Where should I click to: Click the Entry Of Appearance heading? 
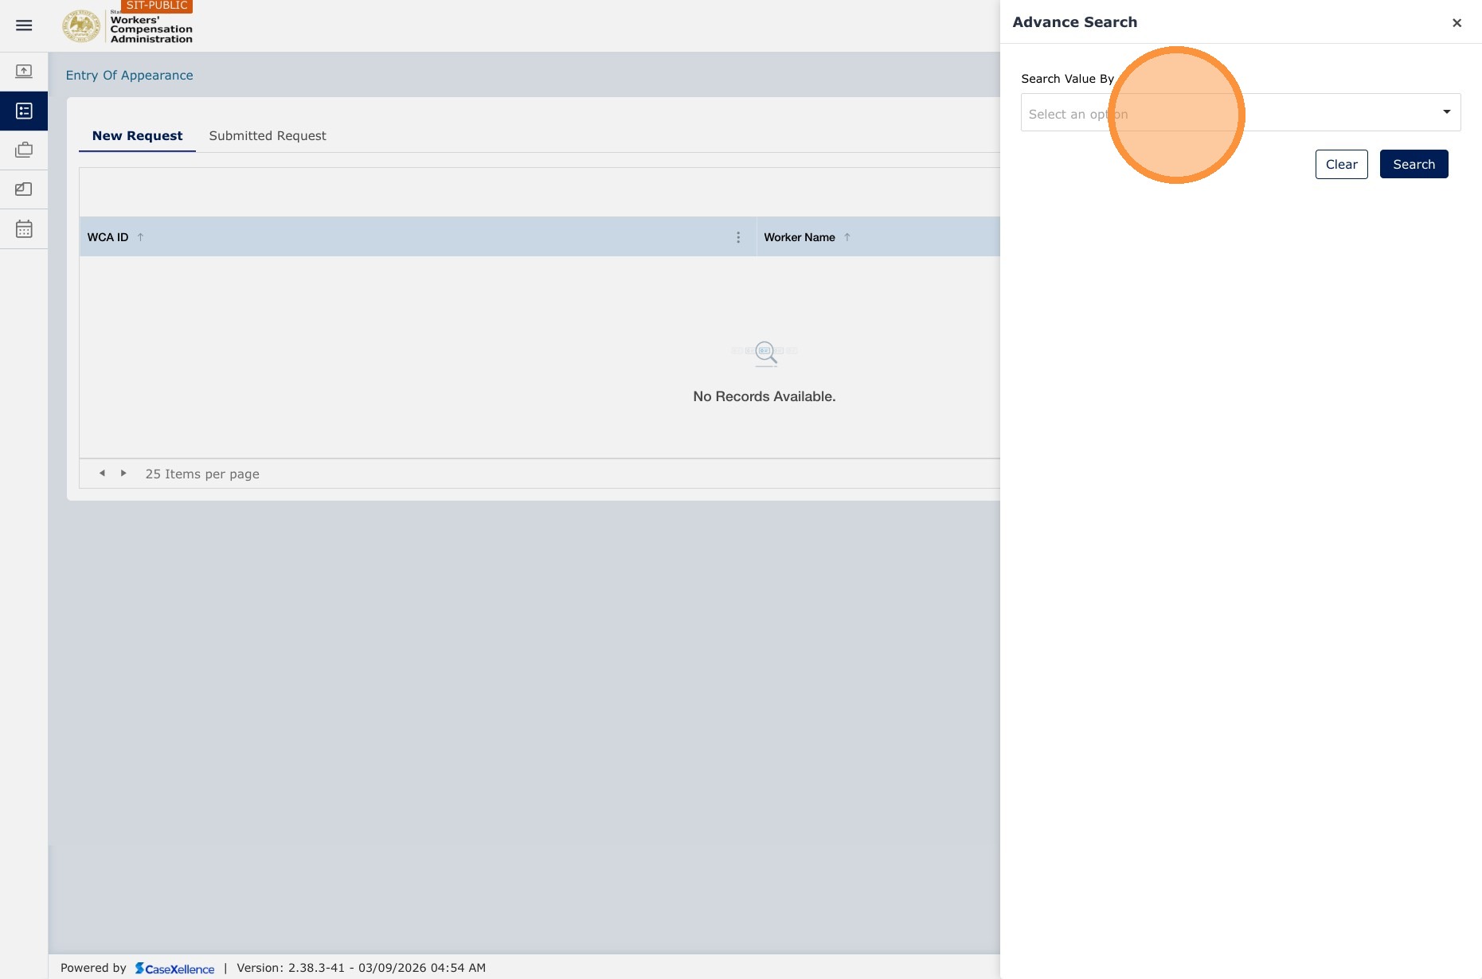coord(129,76)
